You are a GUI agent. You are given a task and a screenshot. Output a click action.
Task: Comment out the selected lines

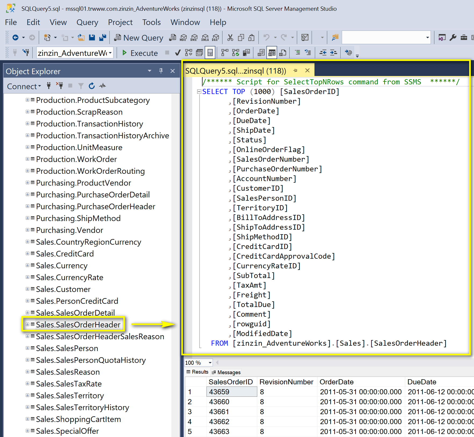pyautogui.click(x=298, y=53)
